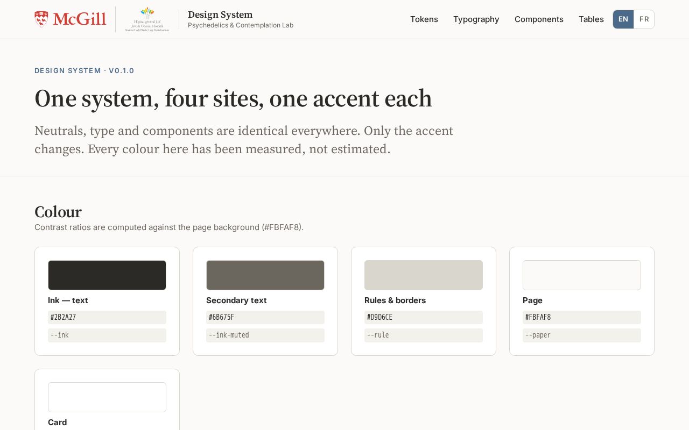The image size is (689, 430).
Task: Select the --ink-muted token name
Action: pyautogui.click(x=265, y=335)
